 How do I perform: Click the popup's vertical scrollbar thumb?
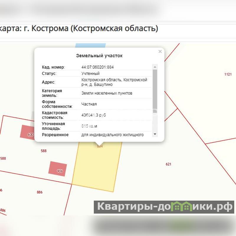[155, 88]
